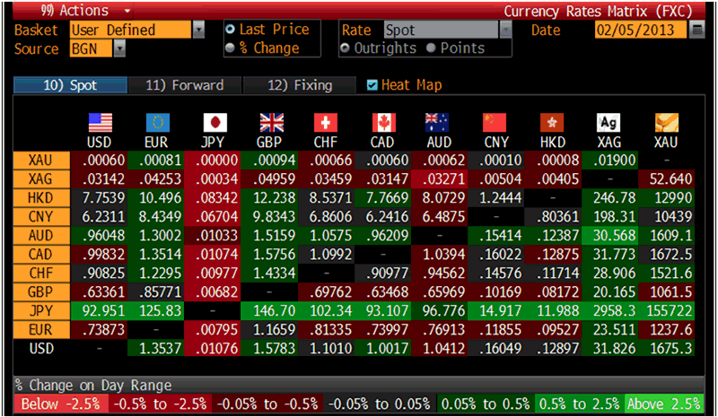
Task: Open the Rate Spot dropdown
Action: (x=504, y=30)
